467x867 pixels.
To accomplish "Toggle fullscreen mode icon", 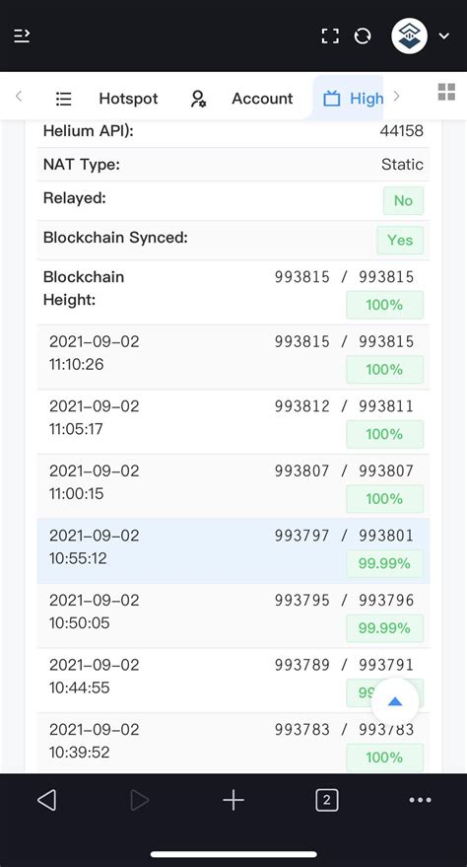I will 330,36.
